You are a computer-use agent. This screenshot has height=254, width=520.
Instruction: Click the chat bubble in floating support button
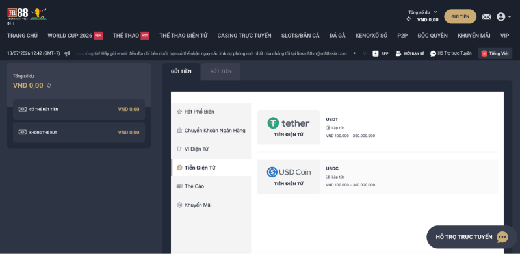click(x=502, y=237)
